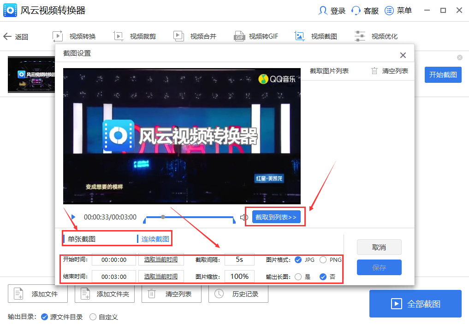This screenshot has width=469, height=329.
Task: Open the 视频截图 tool
Action: pos(316,36)
